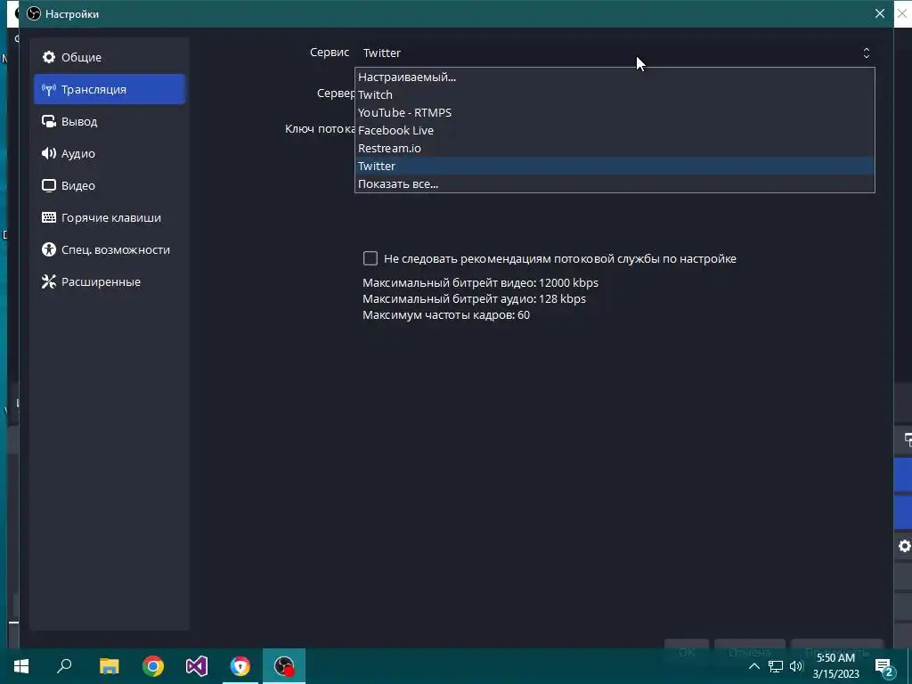
Task: Click the speaker icon beside Аудио
Action: [x=49, y=153]
